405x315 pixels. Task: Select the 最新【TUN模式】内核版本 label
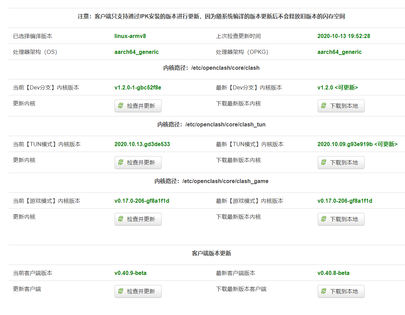click(x=250, y=144)
